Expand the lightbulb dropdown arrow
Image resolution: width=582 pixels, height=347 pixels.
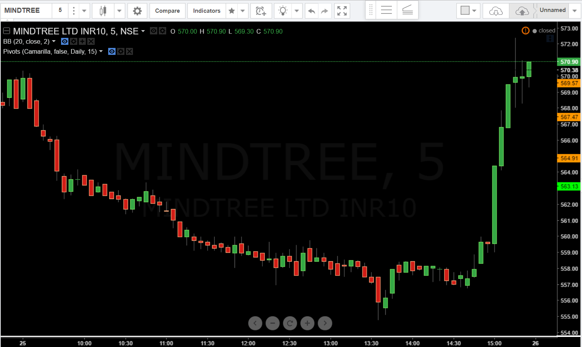tap(297, 11)
